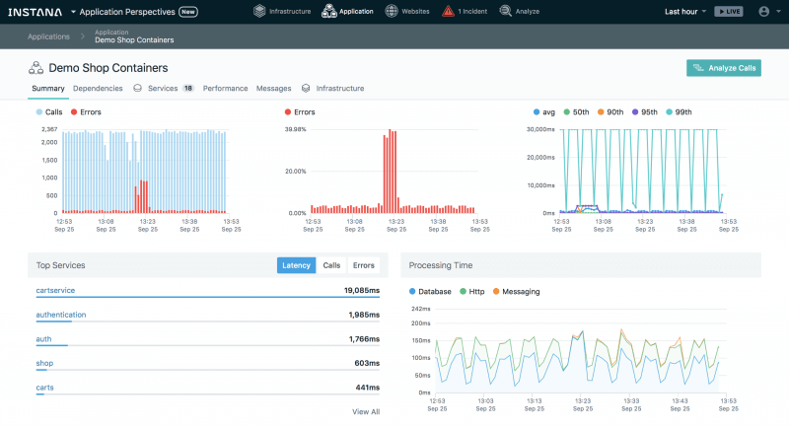Image resolution: width=789 pixels, height=428 pixels.
Task: Toggle 95th percentile legend item
Action: tap(645, 112)
